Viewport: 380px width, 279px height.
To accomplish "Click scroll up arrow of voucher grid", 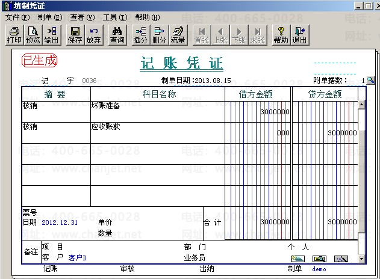I will click(x=361, y=105).
